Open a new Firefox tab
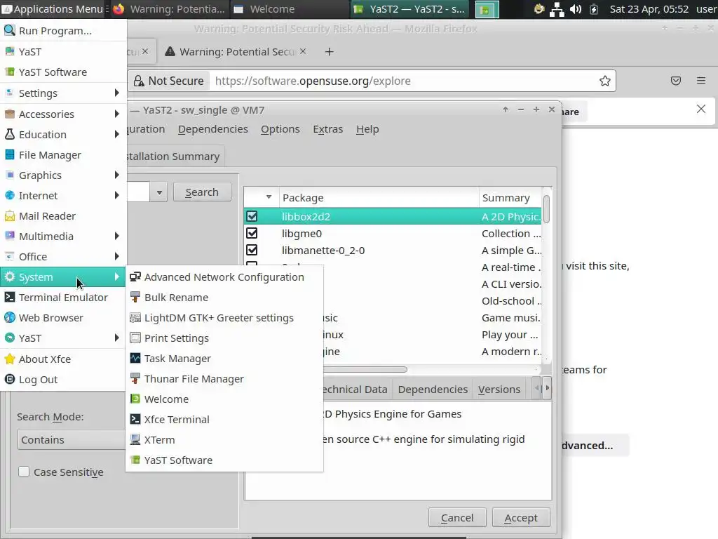 pyautogui.click(x=329, y=52)
